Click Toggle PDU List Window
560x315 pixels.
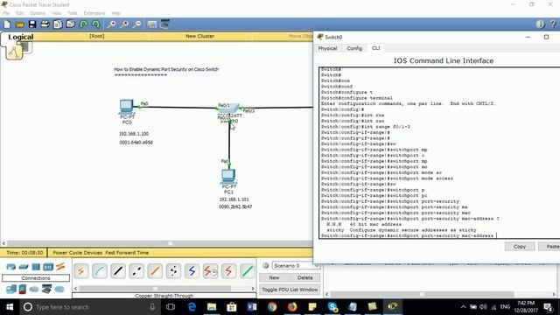[290, 290]
